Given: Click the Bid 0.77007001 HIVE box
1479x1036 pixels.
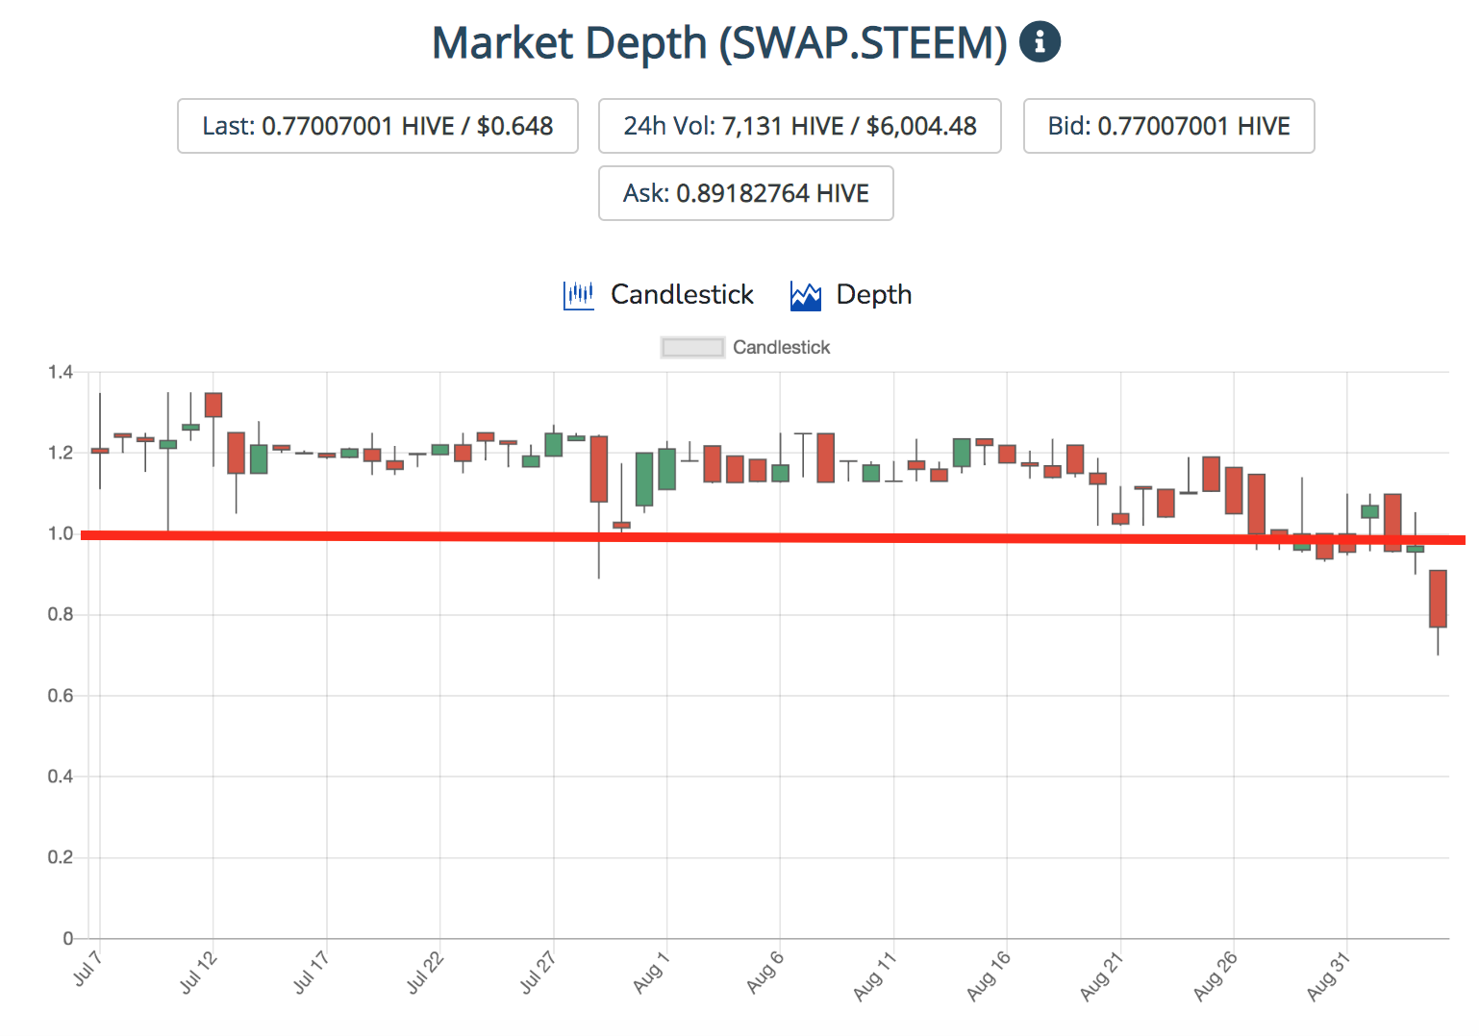Looking at the screenshot, I should 1168,126.
